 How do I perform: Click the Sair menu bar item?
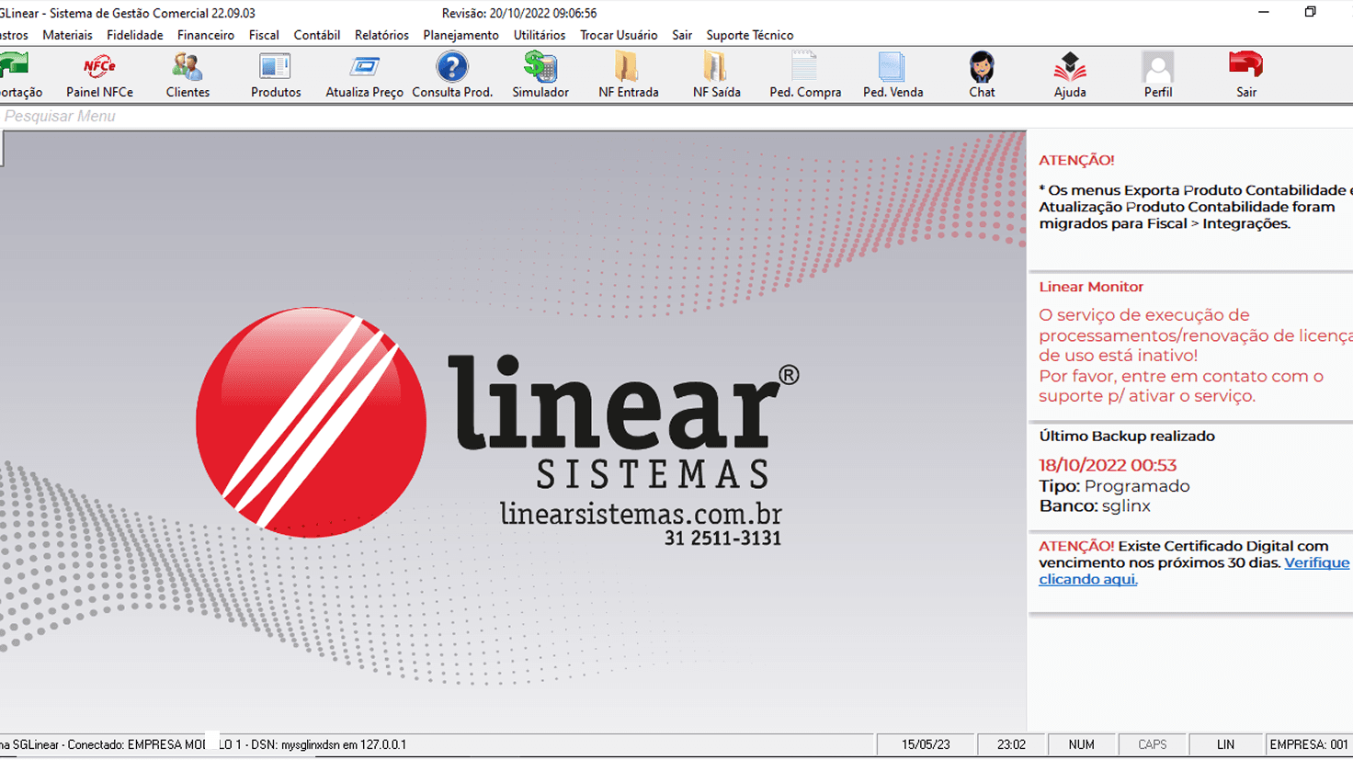point(682,35)
